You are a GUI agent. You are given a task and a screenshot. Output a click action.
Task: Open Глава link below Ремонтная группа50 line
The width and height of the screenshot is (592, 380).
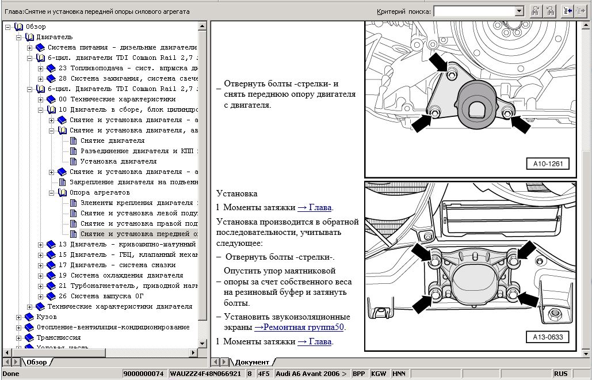(x=315, y=341)
